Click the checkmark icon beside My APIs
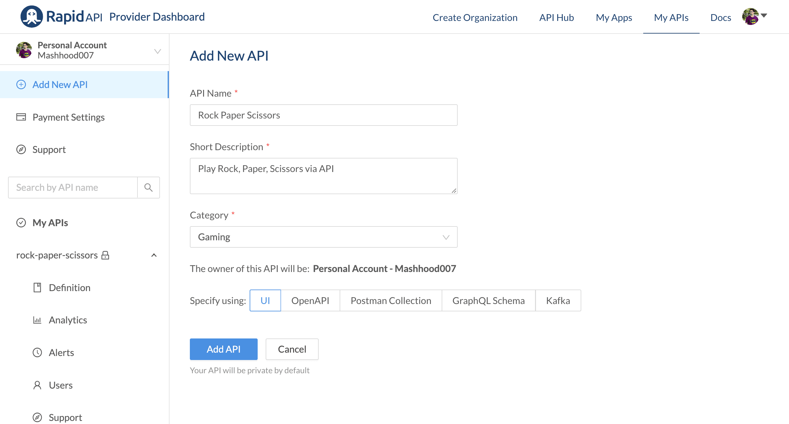Screen dimensions: 789x424 click(x=21, y=222)
